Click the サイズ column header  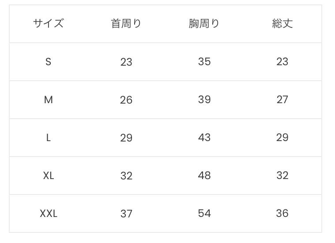point(49,24)
